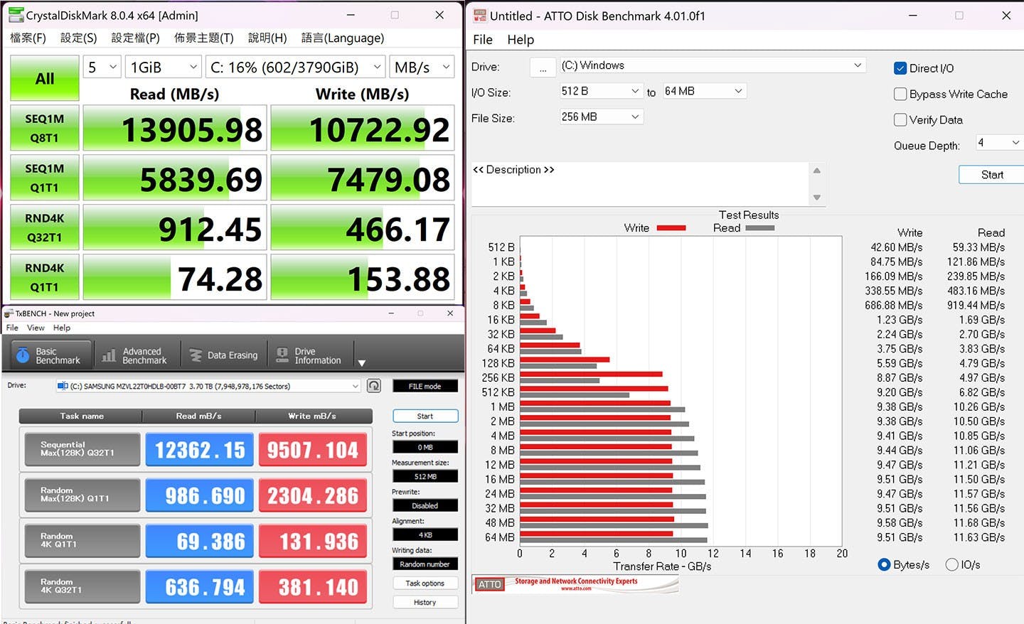Expand the Queue Depth dropdown

pos(998,143)
